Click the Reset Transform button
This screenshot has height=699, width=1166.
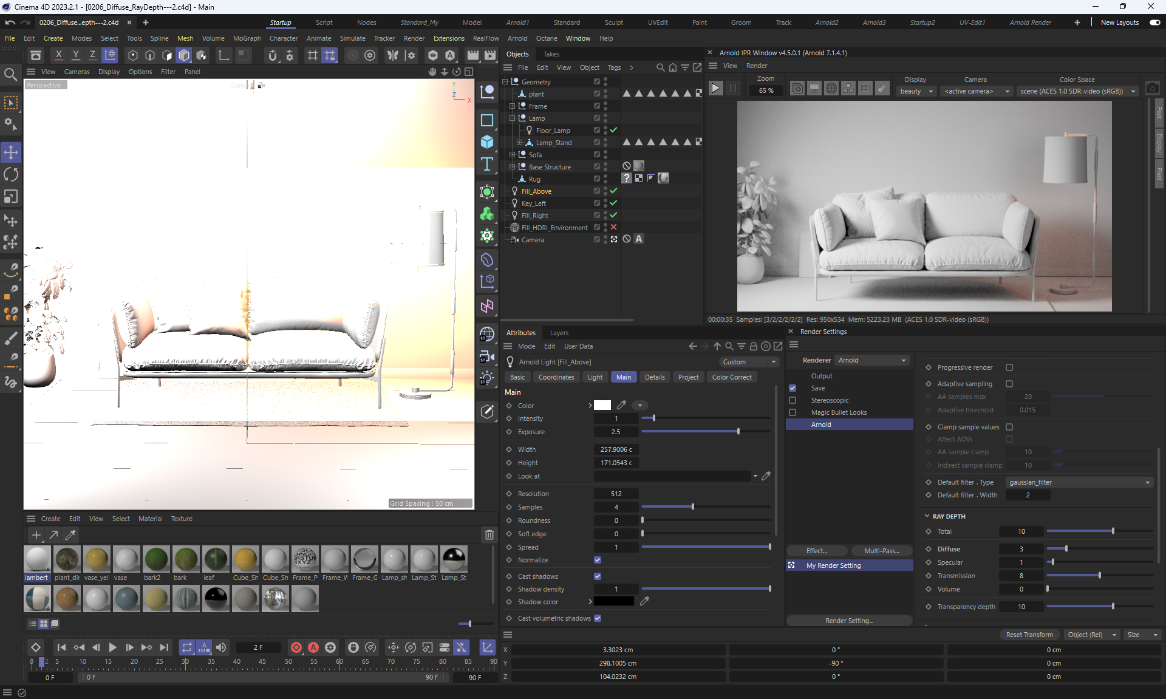click(1029, 635)
